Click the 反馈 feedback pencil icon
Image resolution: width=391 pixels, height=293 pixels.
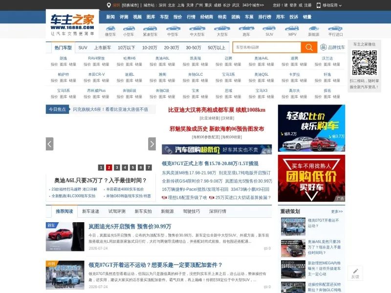click(x=356, y=271)
